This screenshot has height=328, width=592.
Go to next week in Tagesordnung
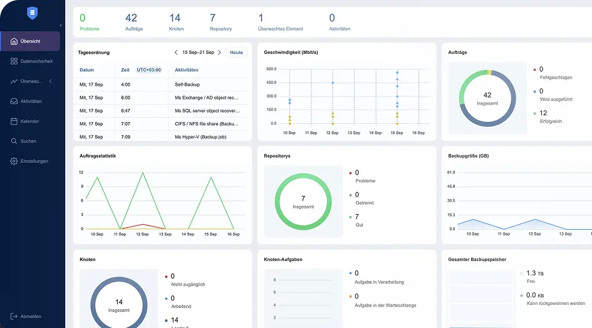219,53
